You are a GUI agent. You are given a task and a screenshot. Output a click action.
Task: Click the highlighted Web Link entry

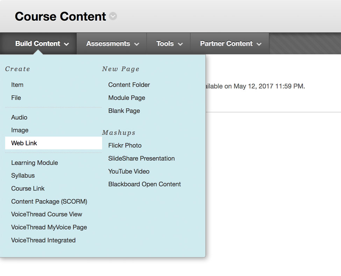coord(24,143)
